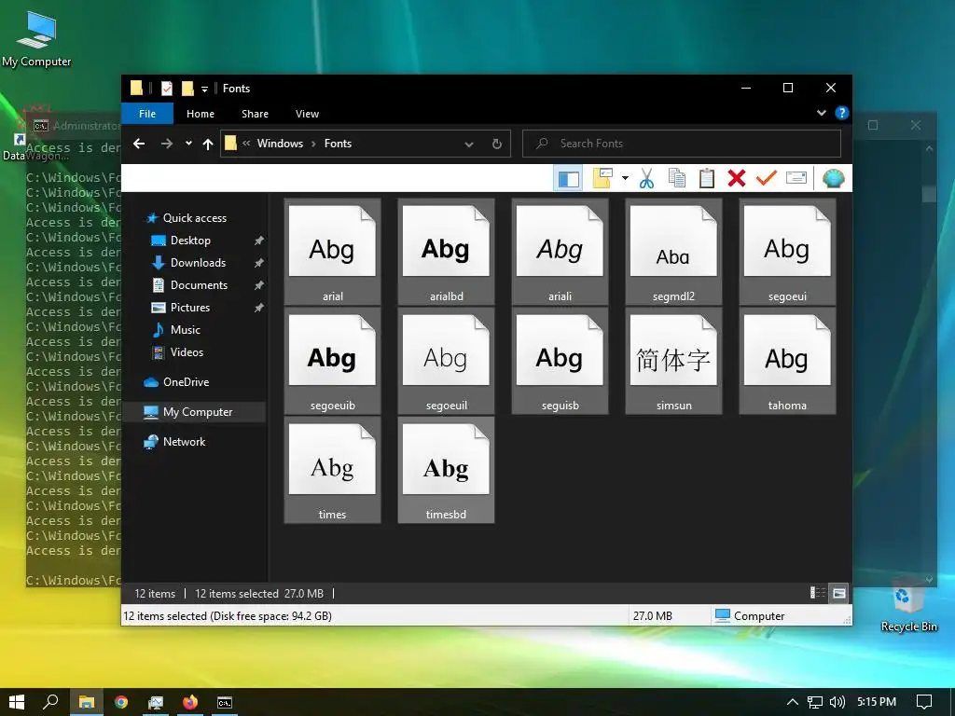Switch to details view in status bar
This screenshot has width=955, height=716.
818,593
